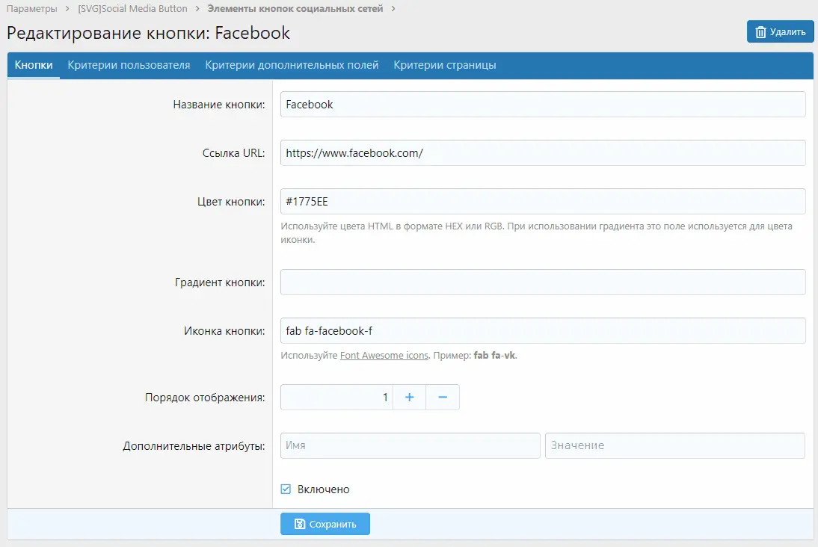The width and height of the screenshot is (818, 547).
Task: Navigate to Элементы кнопок социальных сетей breadcrumb
Action: point(295,9)
